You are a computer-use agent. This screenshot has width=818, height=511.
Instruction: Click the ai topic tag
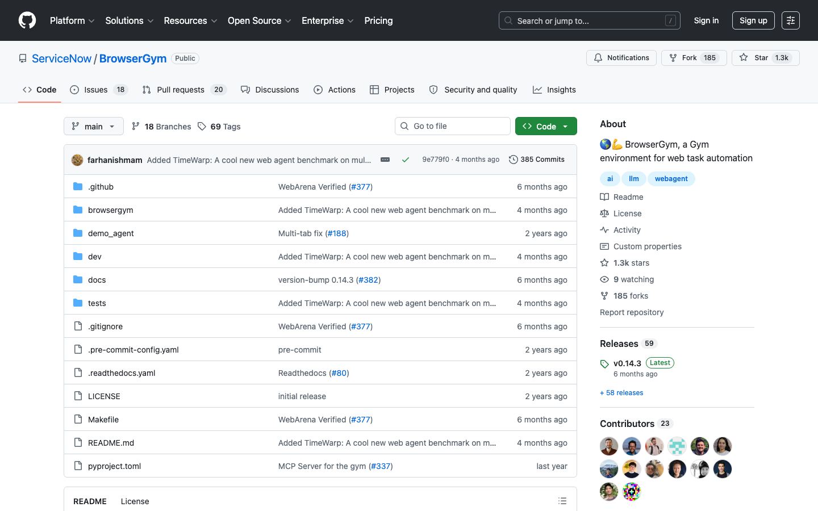(610, 179)
